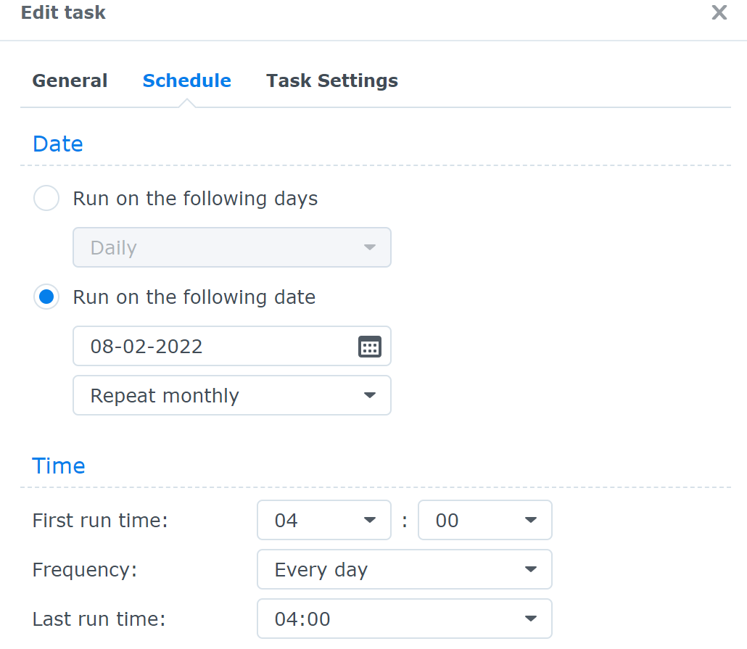Screen dimensions: 747x649
Task: Open the 'Every day' frequency dropdown
Action: [x=404, y=569]
